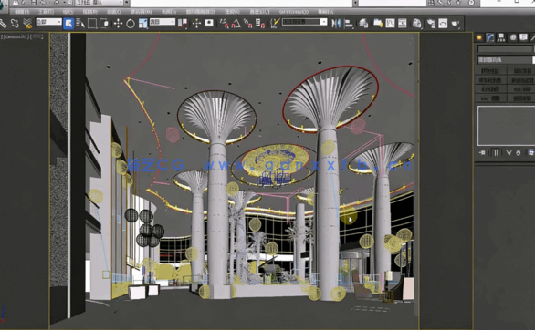Screen dimensions: 535x330
Task: Switch to the Modify command panel tab
Action: (490, 37)
